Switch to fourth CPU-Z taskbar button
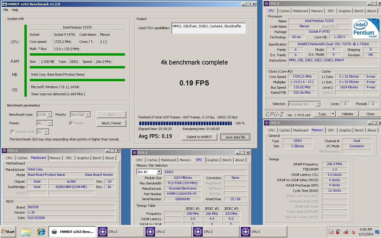Image resolution: width=381 pixels, height=238 pixels. 263,232
